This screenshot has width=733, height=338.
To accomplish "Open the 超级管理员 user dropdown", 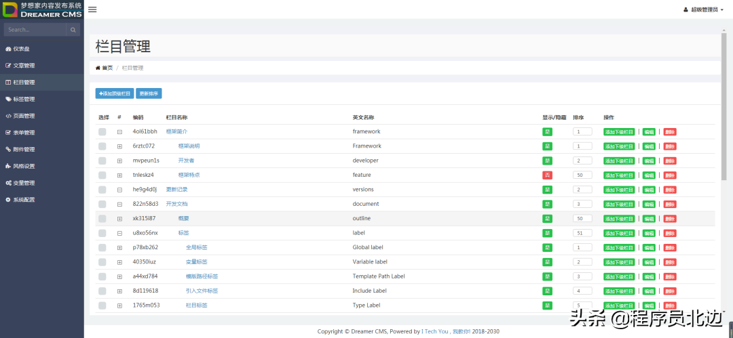I will (x=705, y=9).
